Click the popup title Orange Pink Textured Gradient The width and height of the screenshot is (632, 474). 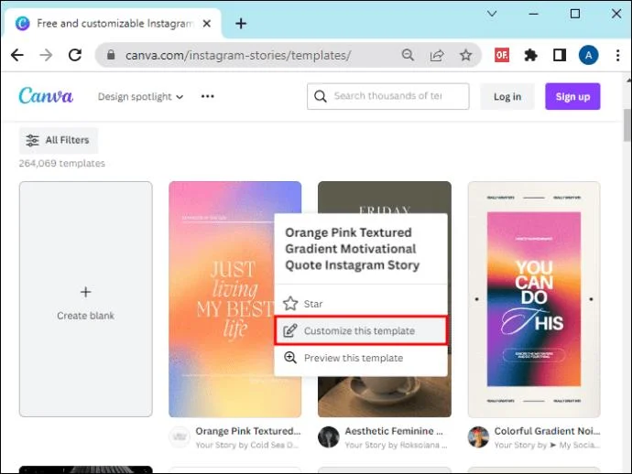353,249
